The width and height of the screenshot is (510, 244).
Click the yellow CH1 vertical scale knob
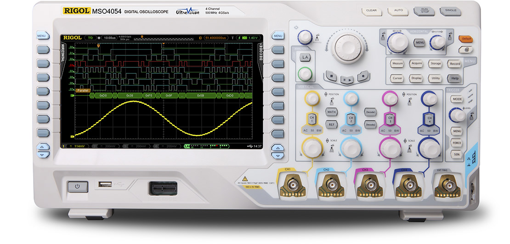tap(312, 148)
